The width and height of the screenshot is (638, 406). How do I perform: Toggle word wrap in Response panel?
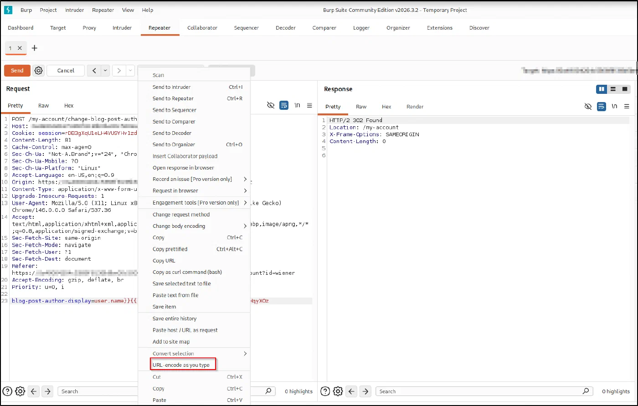602,107
